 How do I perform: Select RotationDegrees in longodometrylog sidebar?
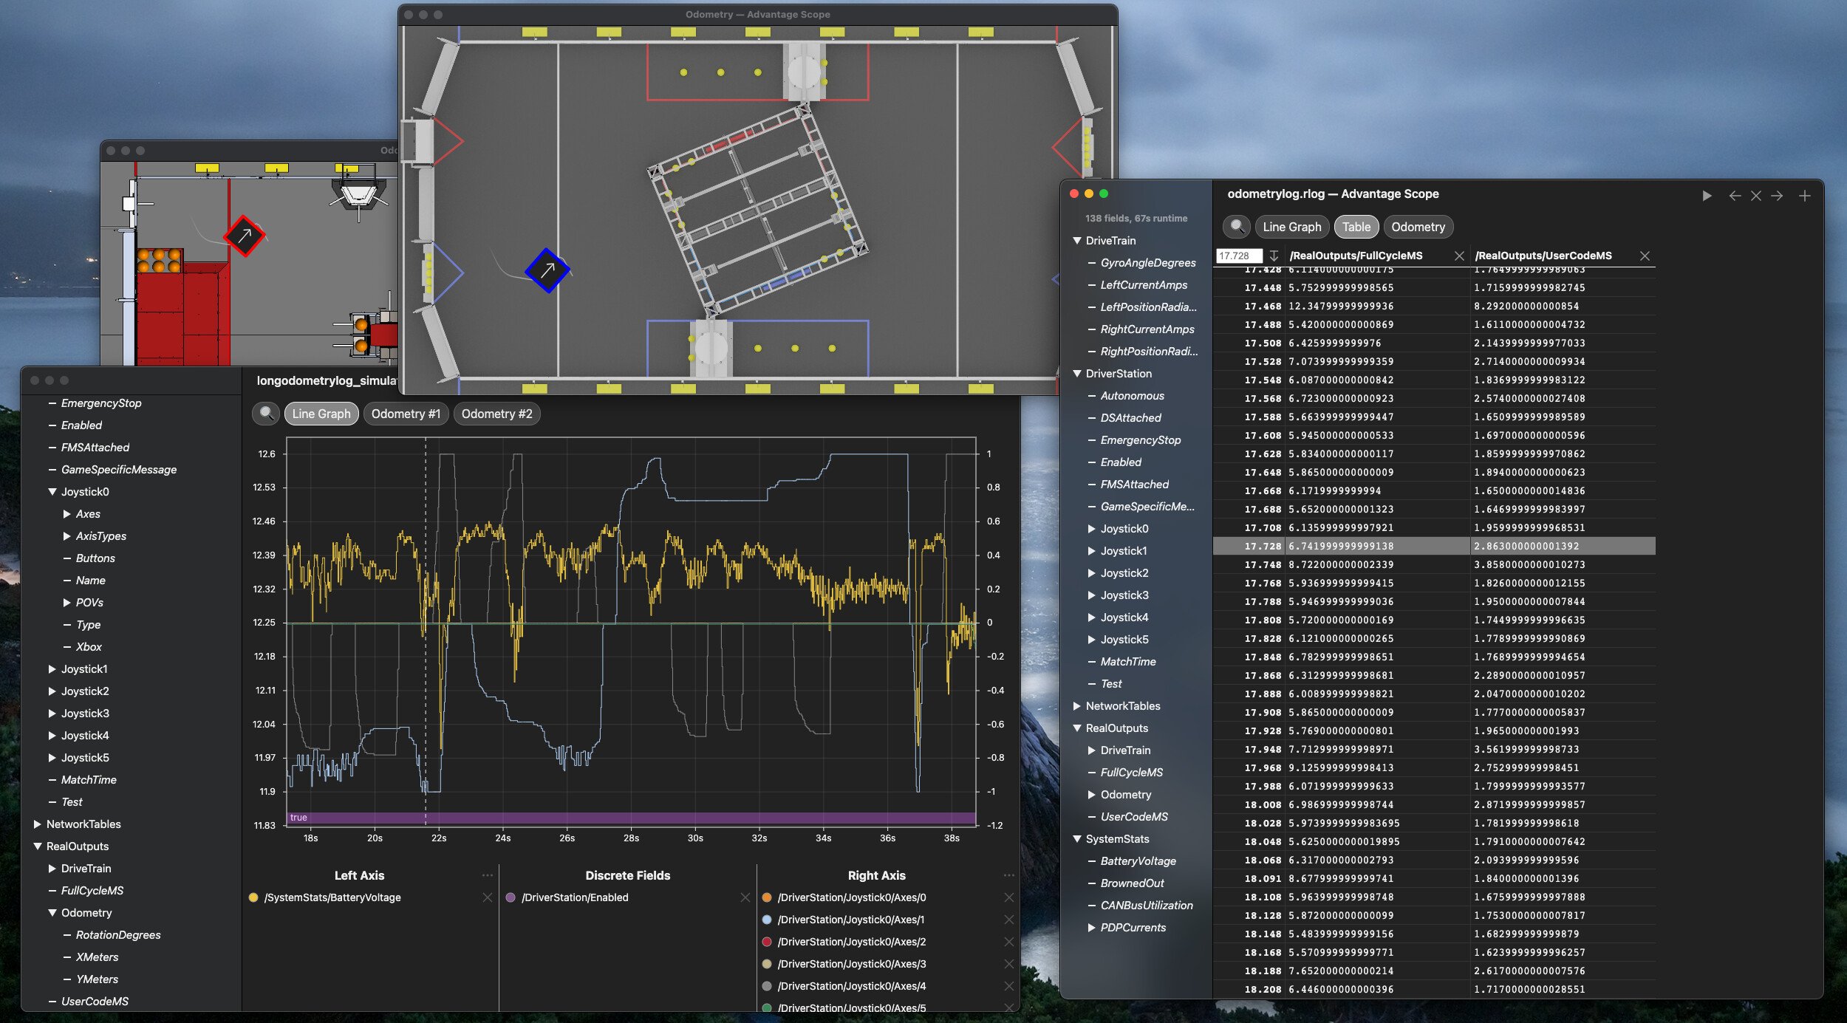click(118, 935)
